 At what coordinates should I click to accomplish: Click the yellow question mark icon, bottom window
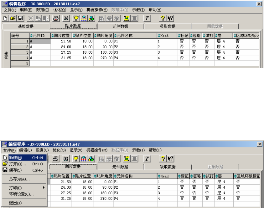[x=163, y=159]
